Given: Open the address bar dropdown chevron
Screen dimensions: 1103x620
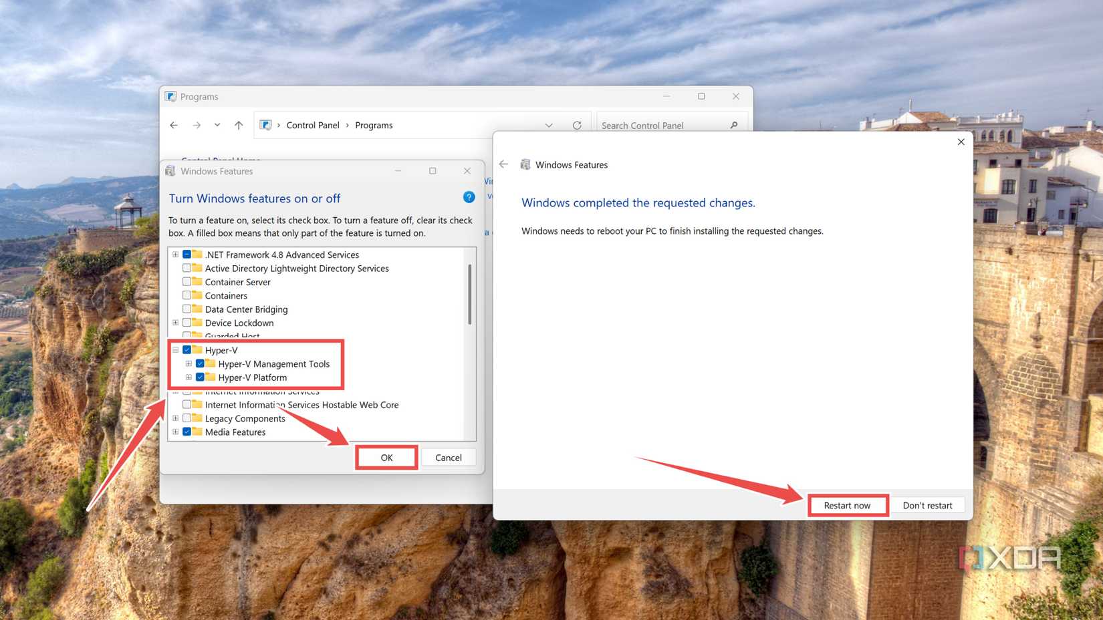Looking at the screenshot, I should coord(549,125).
